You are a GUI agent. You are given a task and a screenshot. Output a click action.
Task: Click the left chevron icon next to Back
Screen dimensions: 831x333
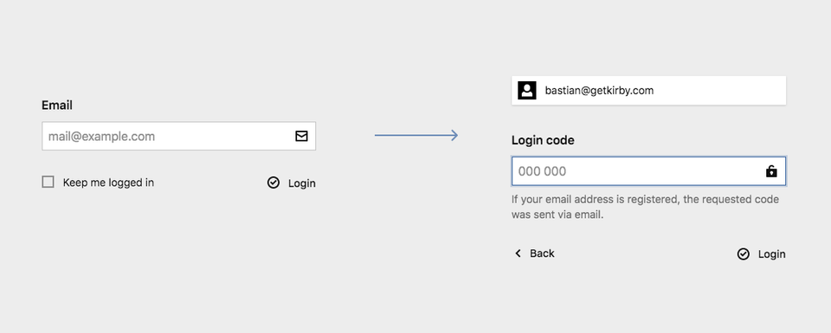pos(519,253)
